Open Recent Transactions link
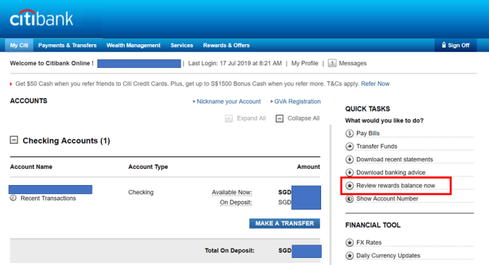Viewport: 489px width, 265px height. (48, 198)
